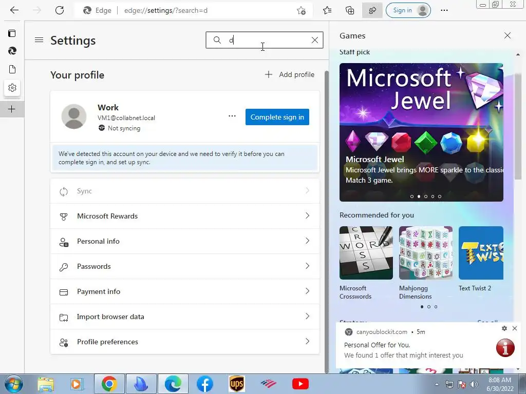
Task: Open Bank of America shortcut on taskbar
Action: click(268, 384)
